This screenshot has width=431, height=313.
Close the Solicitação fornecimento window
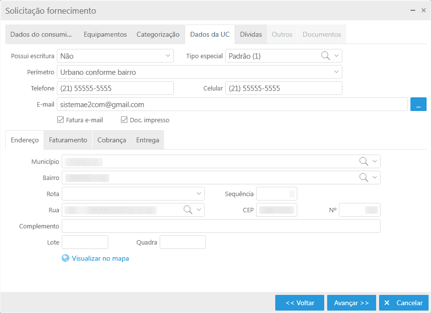coord(424,10)
